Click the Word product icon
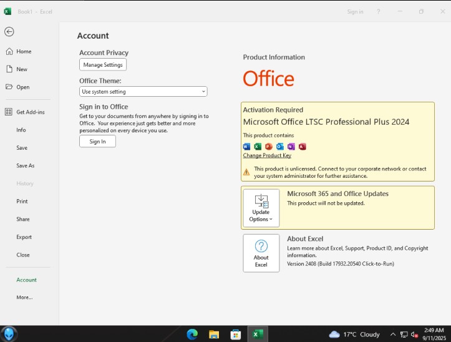Screen dimensions: 451x342 coord(246,147)
